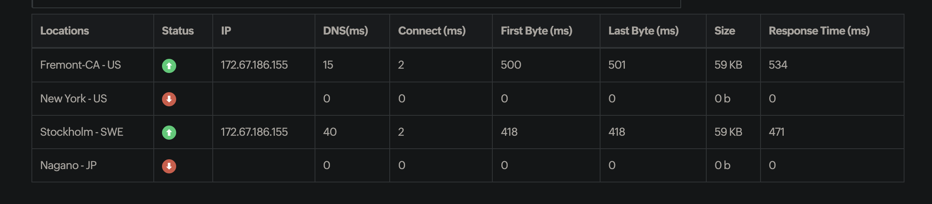Click the red down status icon for New York
The image size is (932, 204).
coord(169,99)
